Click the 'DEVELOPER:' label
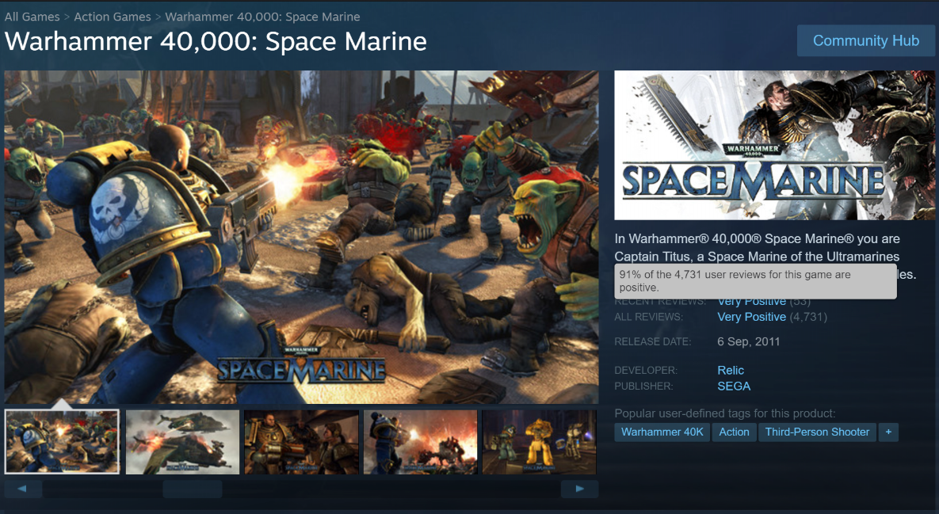Image resolution: width=939 pixels, height=514 pixels. point(646,371)
